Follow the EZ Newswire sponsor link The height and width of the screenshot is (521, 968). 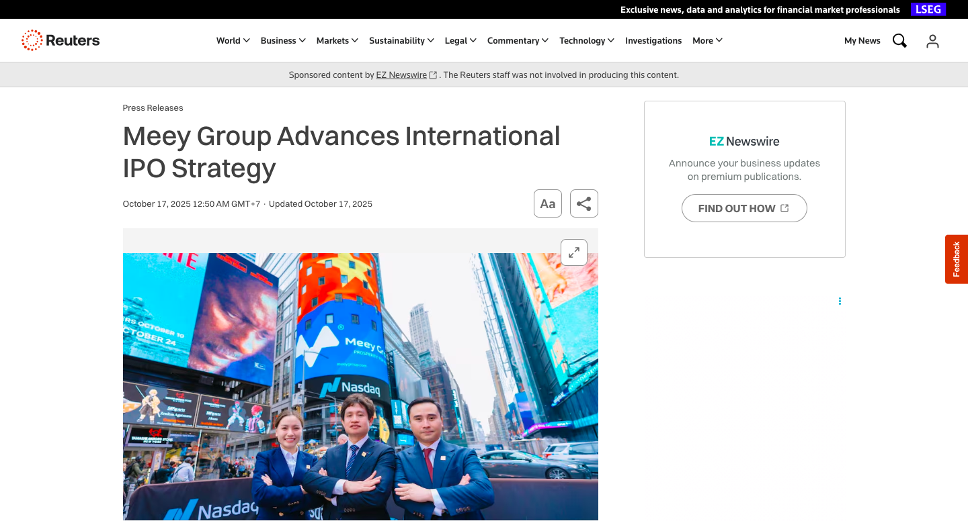(x=401, y=75)
